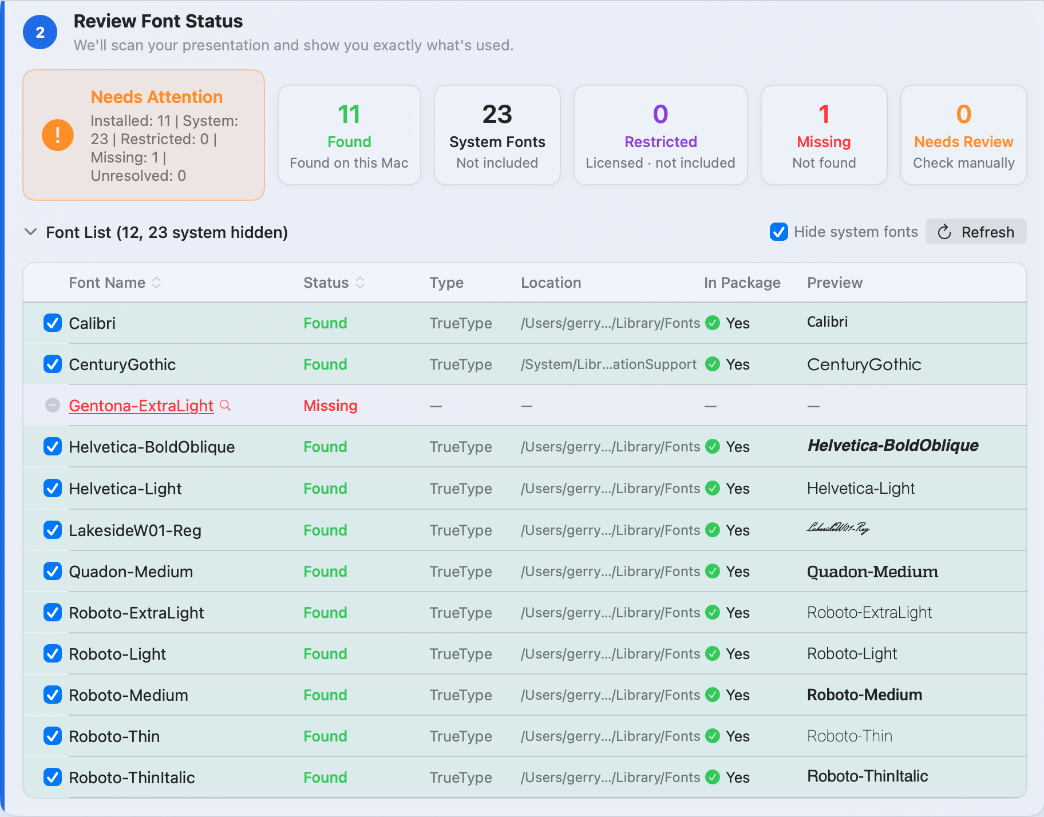
Task: Collapse the Font List section chevron
Action: 31,232
